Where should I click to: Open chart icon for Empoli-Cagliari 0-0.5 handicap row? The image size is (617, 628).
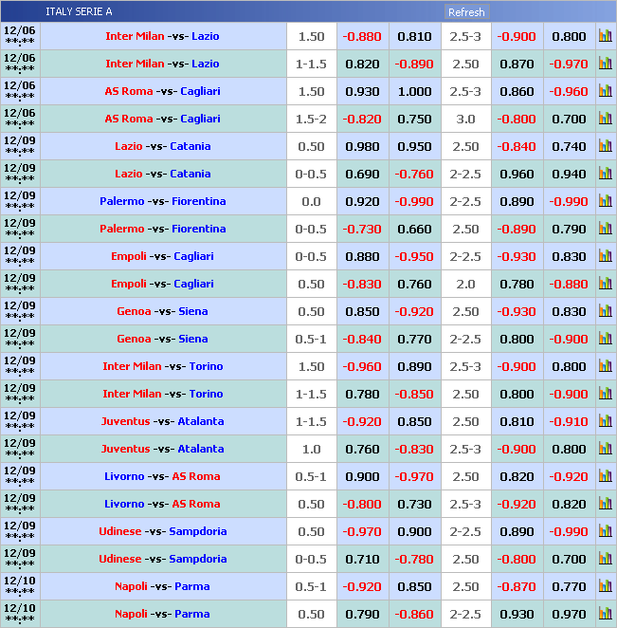[x=605, y=257]
